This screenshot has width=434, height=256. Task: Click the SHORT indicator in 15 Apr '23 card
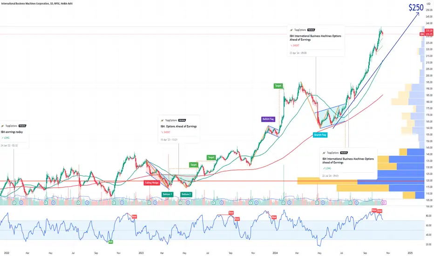[165, 132]
